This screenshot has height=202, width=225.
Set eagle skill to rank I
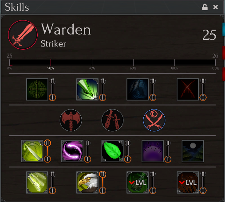tap(103, 190)
